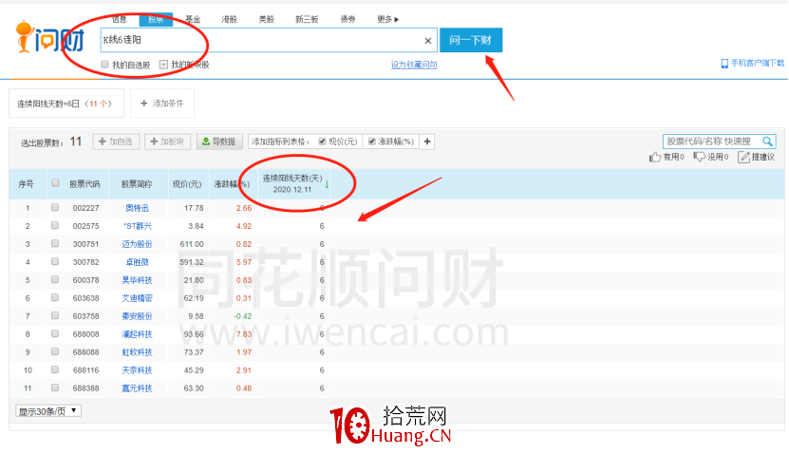This screenshot has height=454, width=789.
Task: Click stock code 688116 cell
Action: 85,370
